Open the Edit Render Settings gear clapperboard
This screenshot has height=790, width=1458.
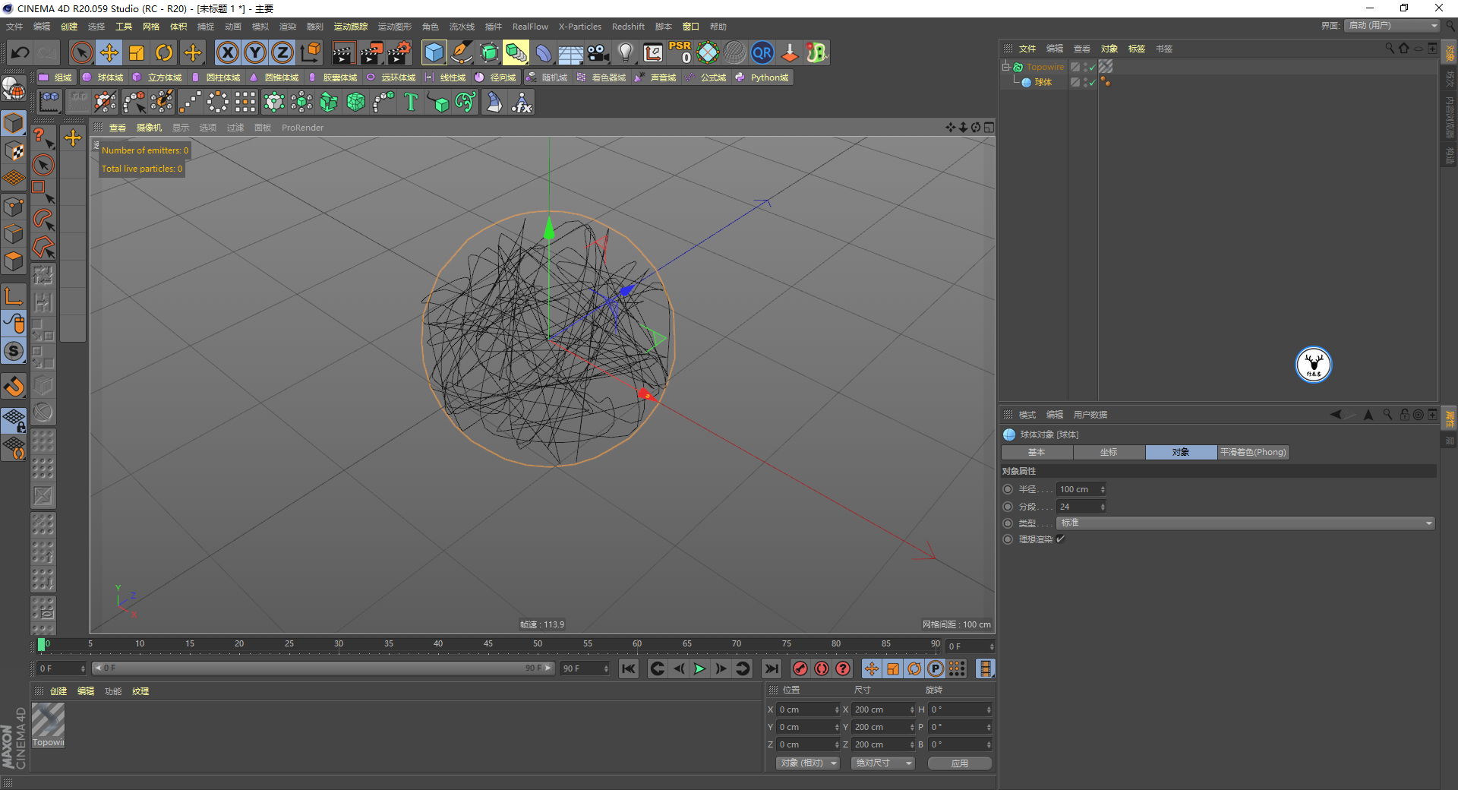click(399, 52)
